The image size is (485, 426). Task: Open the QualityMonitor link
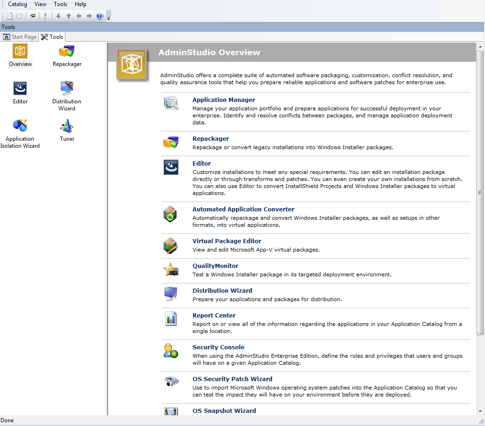click(x=215, y=266)
